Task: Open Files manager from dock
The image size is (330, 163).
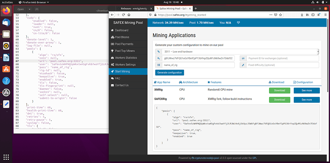Action: click(6, 34)
